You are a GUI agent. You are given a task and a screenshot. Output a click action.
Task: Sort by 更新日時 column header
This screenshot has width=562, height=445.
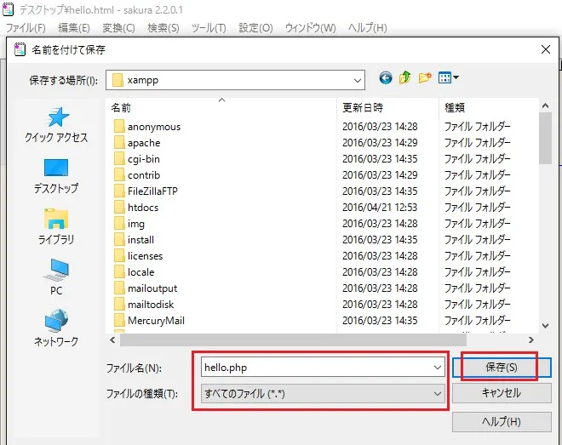pyautogui.click(x=363, y=108)
